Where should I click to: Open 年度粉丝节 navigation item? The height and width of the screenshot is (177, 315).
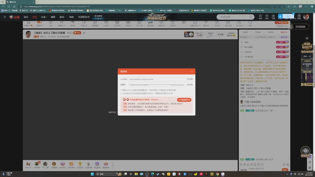(84, 17)
